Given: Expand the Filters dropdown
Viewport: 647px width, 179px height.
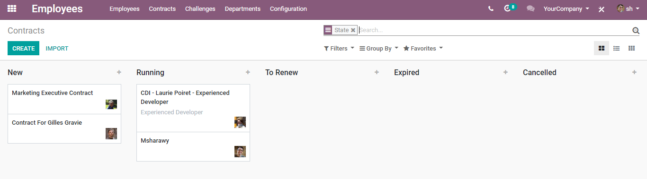Looking at the screenshot, I should coord(339,48).
